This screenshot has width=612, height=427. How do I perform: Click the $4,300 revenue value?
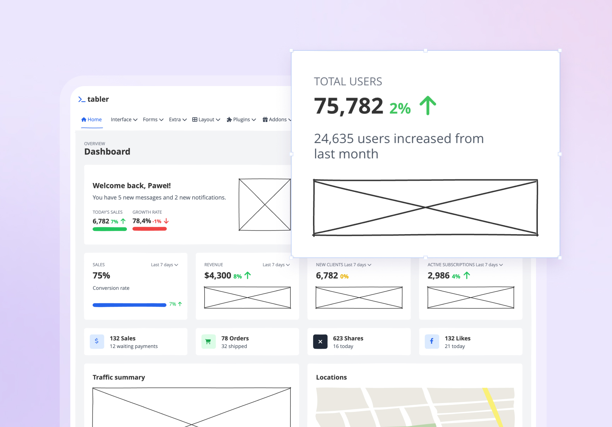click(x=218, y=275)
